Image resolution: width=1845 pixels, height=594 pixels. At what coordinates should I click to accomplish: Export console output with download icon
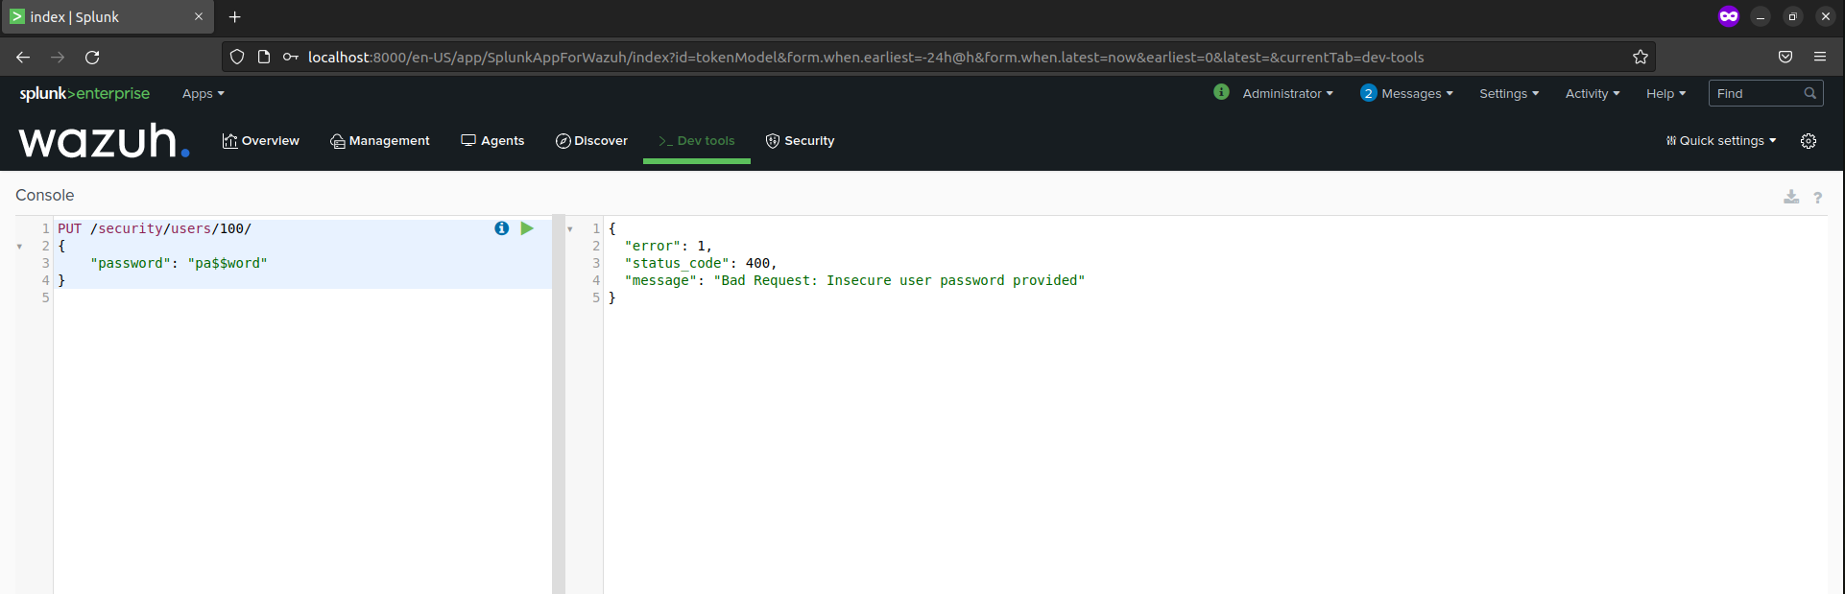coord(1791,197)
